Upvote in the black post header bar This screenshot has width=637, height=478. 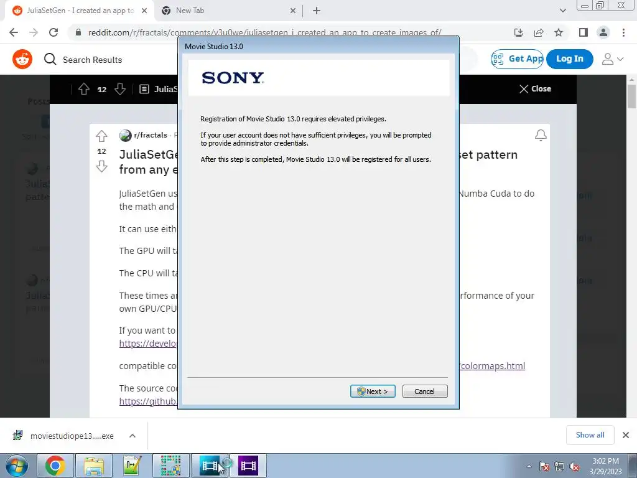(84, 89)
